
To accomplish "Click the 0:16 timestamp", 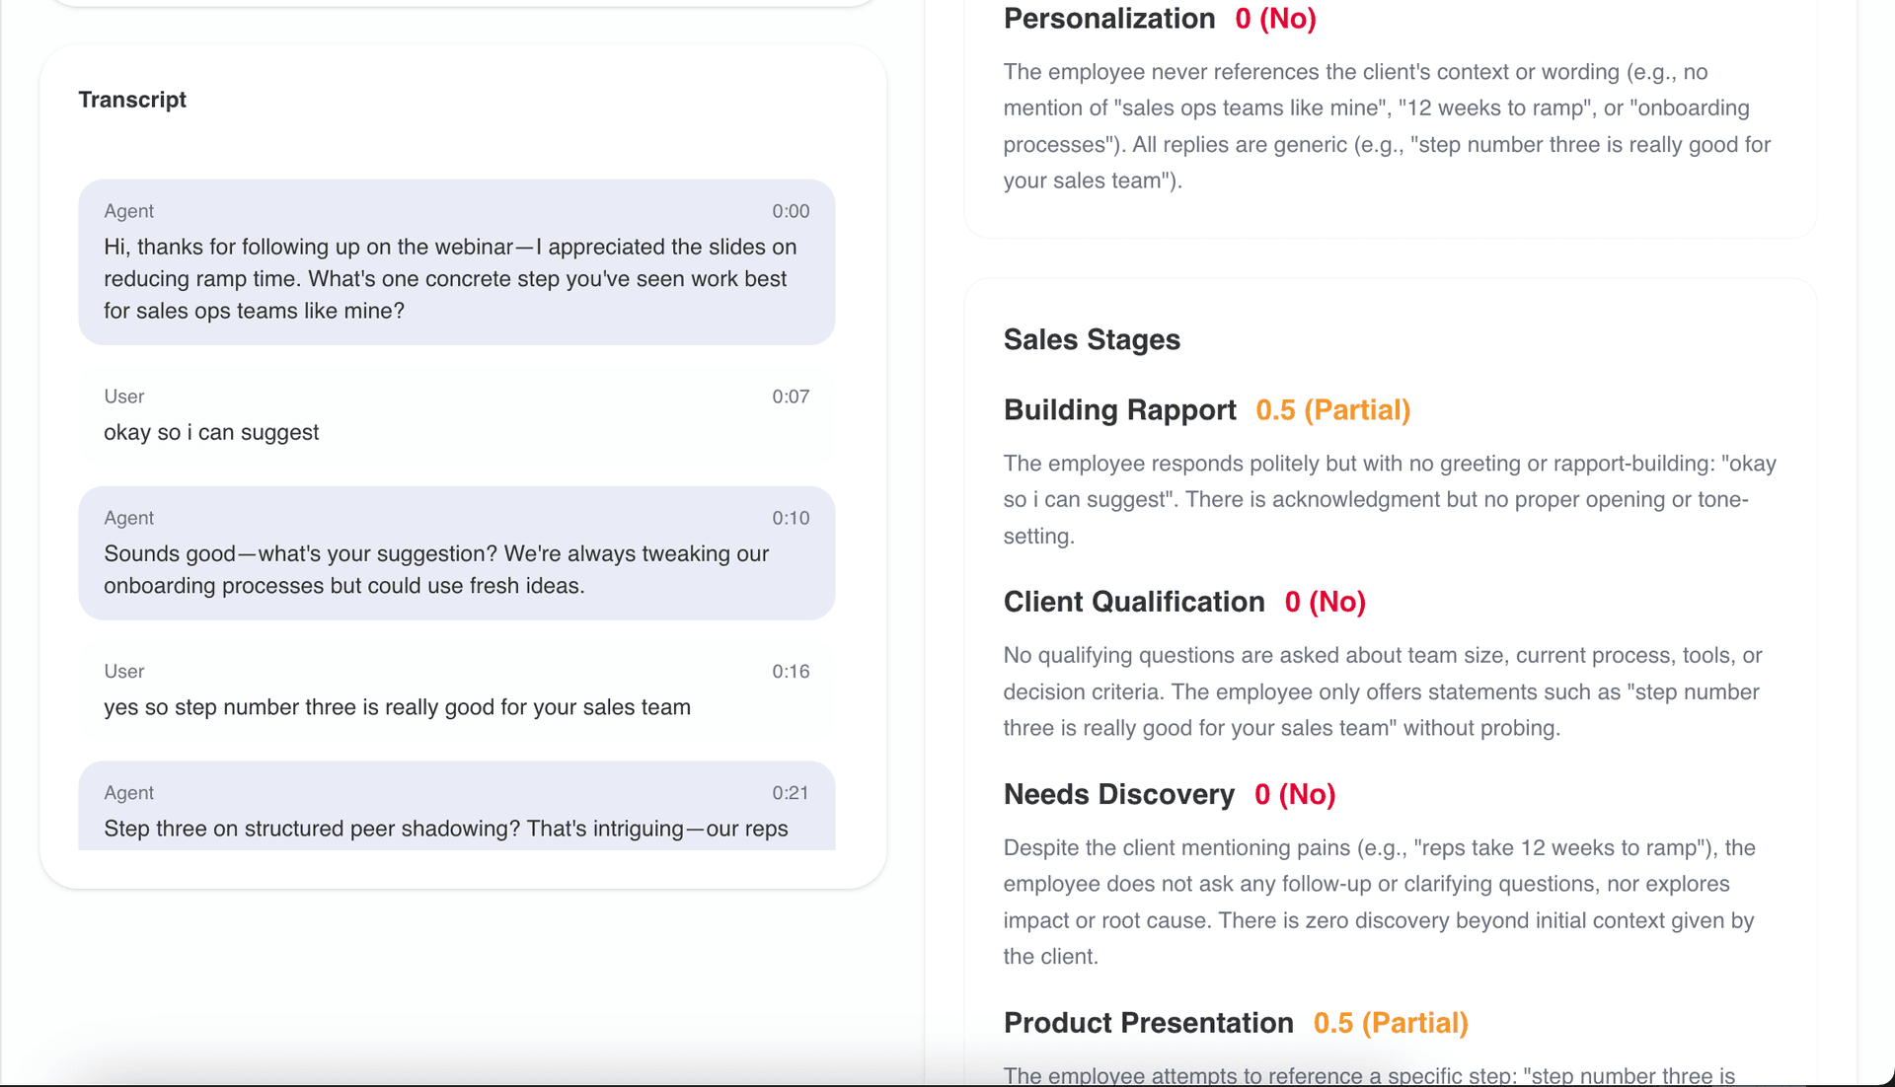I will pos(790,672).
